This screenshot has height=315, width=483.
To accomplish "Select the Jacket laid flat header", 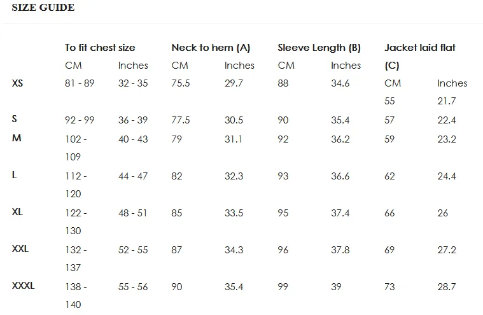I will 420,48.
